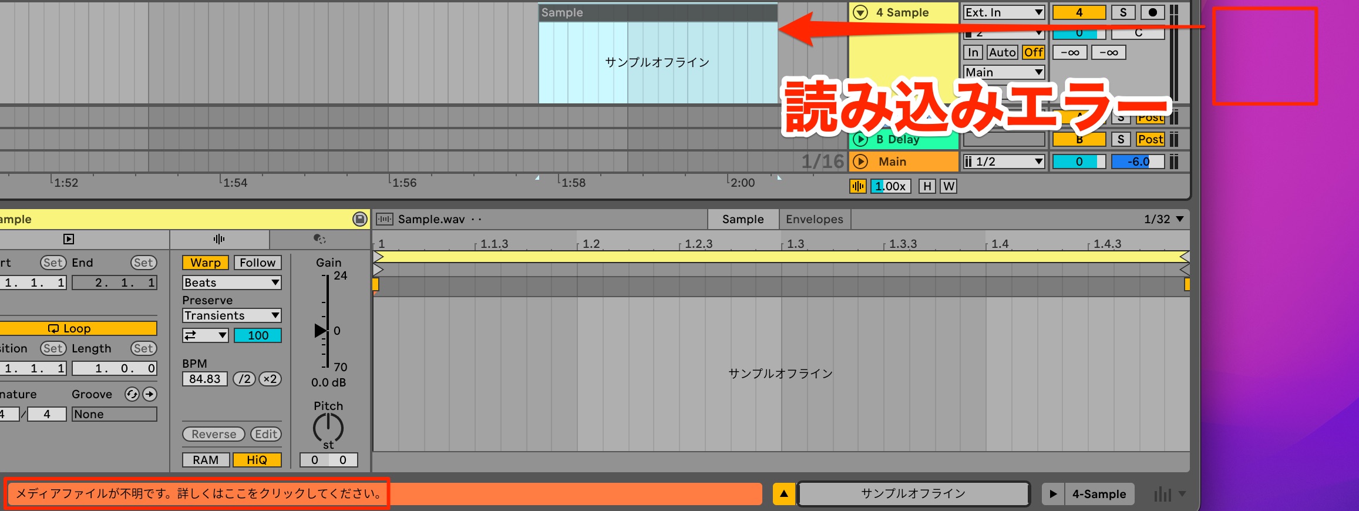Click play icon beside 4-Sample selector
Screen dimensions: 1359x511
pos(1053,494)
